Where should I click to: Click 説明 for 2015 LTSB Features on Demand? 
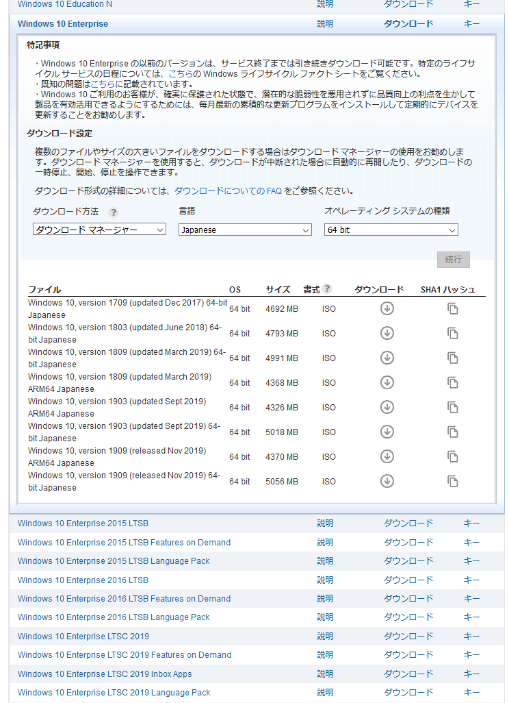click(x=325, y=543)
